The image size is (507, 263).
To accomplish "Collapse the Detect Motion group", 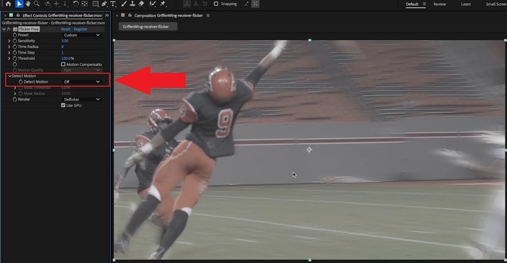I will [10, 76].
